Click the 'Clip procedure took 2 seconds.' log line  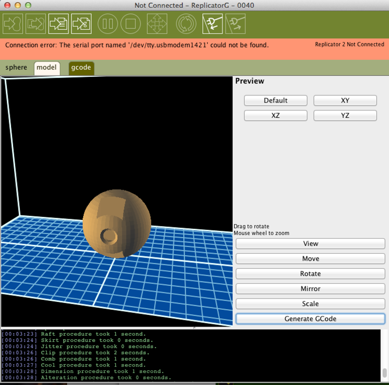(75, 353)
